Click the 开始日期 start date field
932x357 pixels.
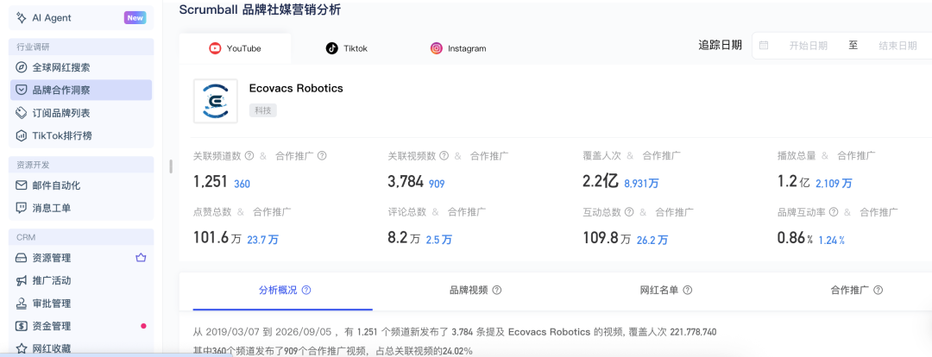(x=808, y=46)
